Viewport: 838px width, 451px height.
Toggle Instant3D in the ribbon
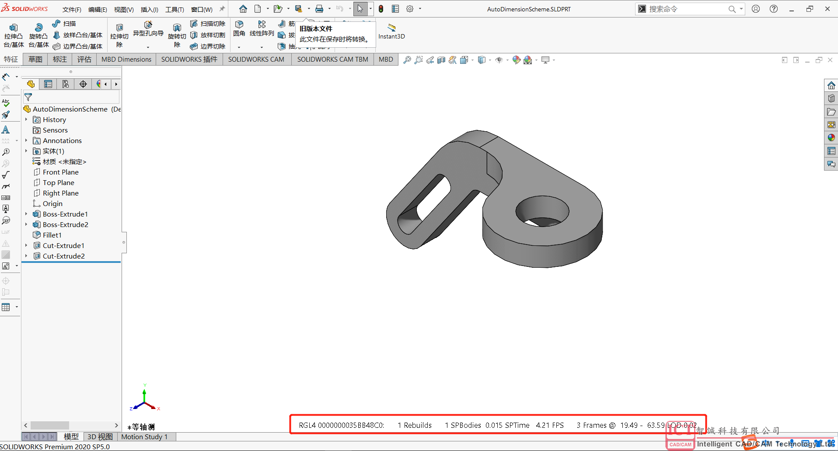coord(391,31)
